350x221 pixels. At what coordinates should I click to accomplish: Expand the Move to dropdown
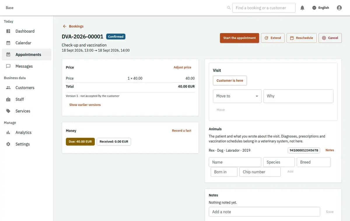click(x=237, y=96)
